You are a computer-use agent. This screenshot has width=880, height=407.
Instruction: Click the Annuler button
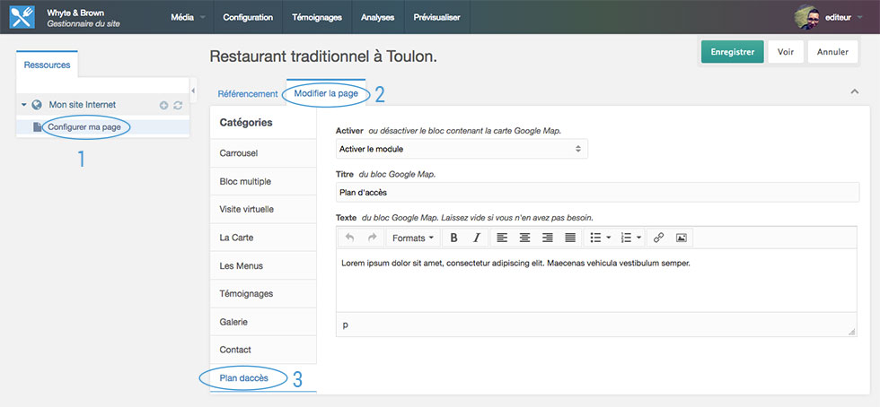tap(832, 52)
